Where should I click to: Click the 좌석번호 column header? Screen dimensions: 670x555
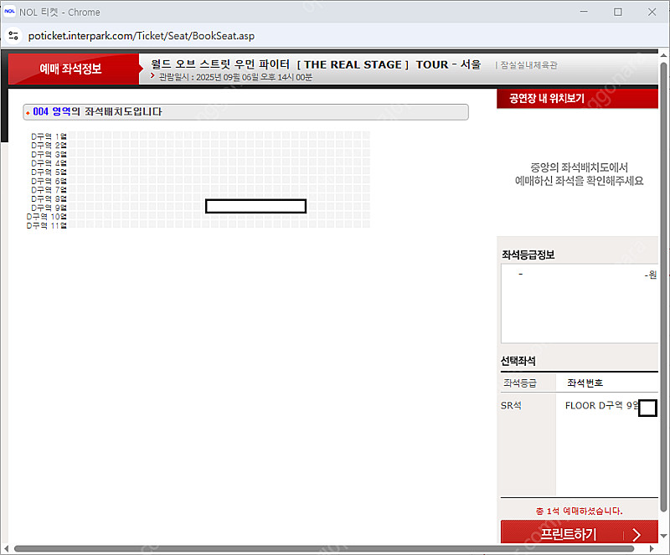click(x=585, y=383)
